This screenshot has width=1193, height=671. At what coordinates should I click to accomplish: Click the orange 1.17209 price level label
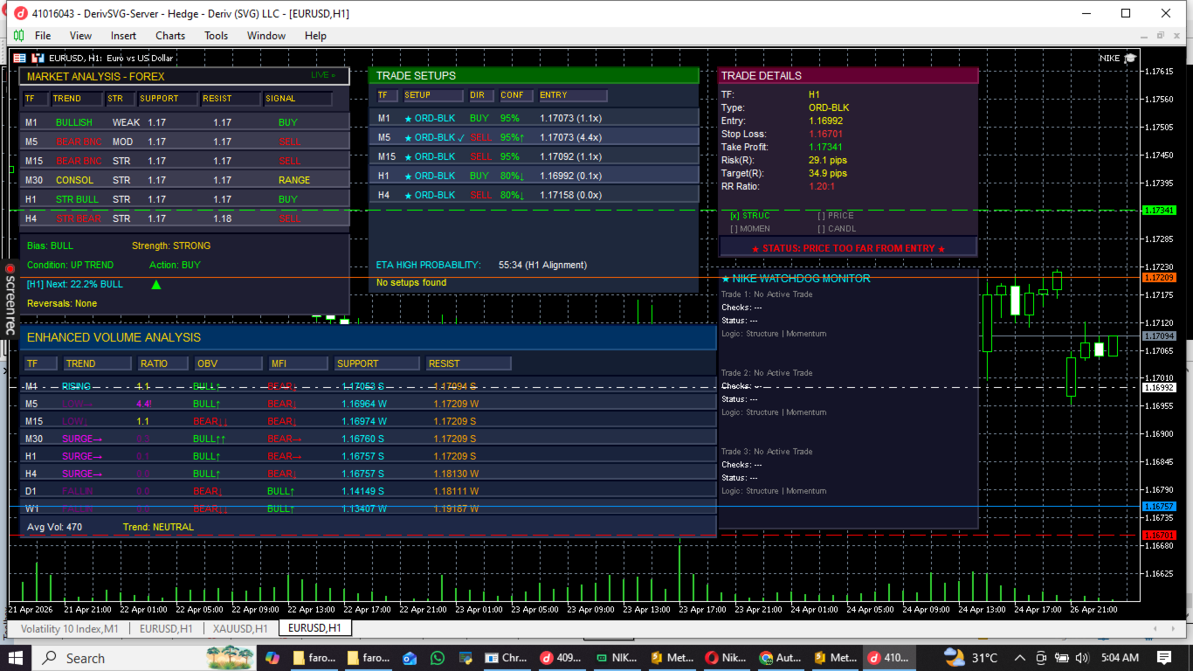point(1159,277)
